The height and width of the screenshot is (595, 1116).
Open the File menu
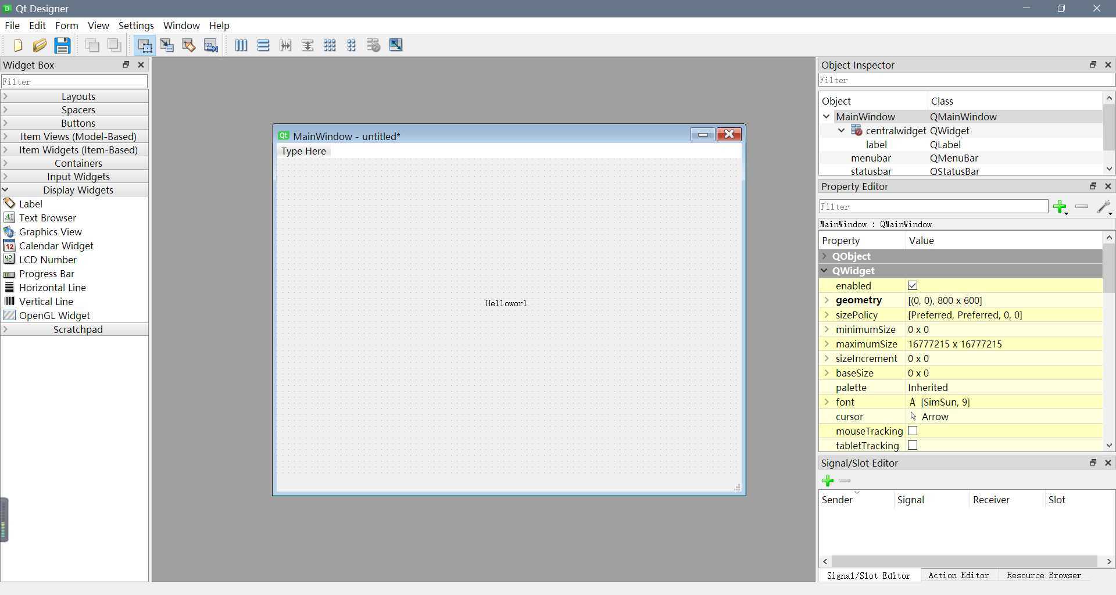tap(12, 26)
